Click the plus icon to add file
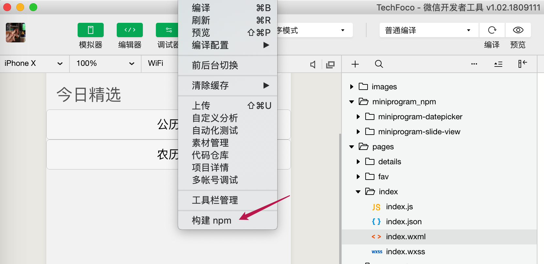544x264 pixels. click(x=355, y=64)
